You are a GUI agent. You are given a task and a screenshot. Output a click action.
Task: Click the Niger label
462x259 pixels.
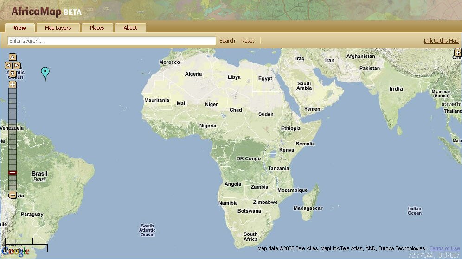click(211, 105)
